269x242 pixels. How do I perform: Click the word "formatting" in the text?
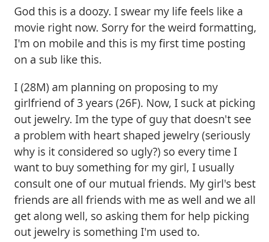pyautogui.click(x=227, y=28)
